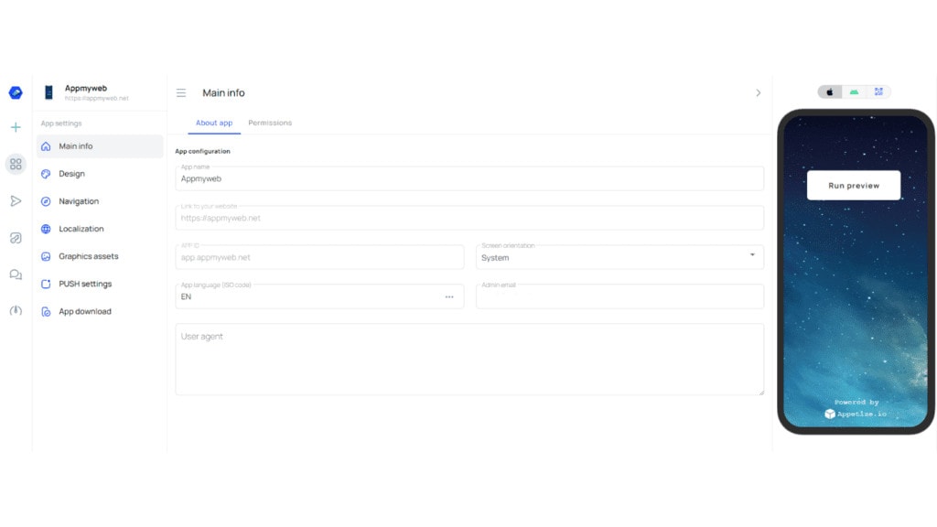
Task: Show the QR code preview option
Action: click(x=878, y=92)
